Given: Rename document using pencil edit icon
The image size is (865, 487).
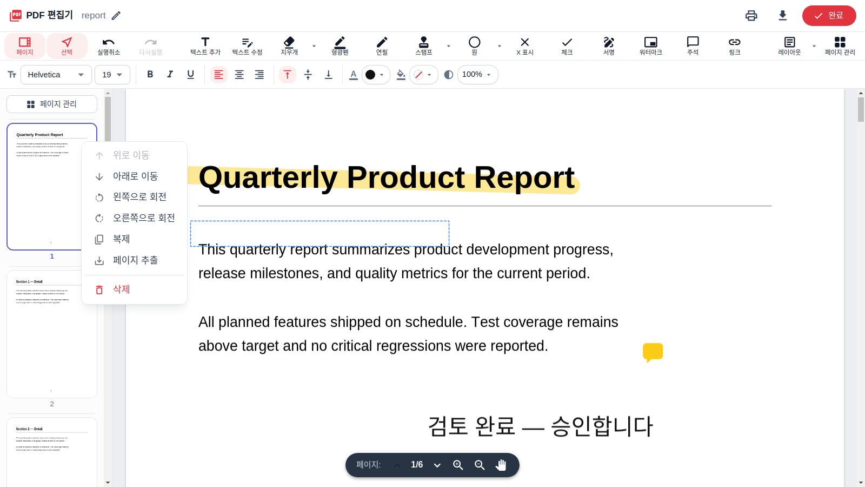Looking at the screenshot, I should click(116, 16).
